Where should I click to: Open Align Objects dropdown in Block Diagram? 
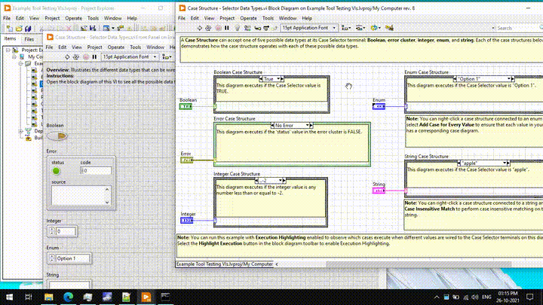point(345,28)
